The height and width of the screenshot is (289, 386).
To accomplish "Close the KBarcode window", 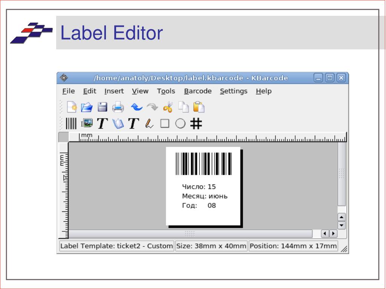I will pyautogui.click(x=341, y=78).
